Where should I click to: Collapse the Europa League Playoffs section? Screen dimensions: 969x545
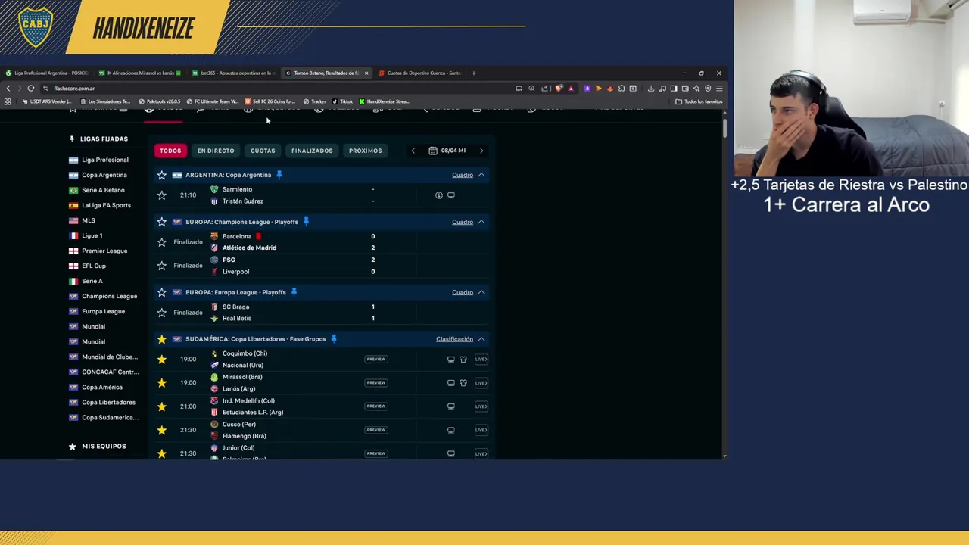tap(481, 292)
